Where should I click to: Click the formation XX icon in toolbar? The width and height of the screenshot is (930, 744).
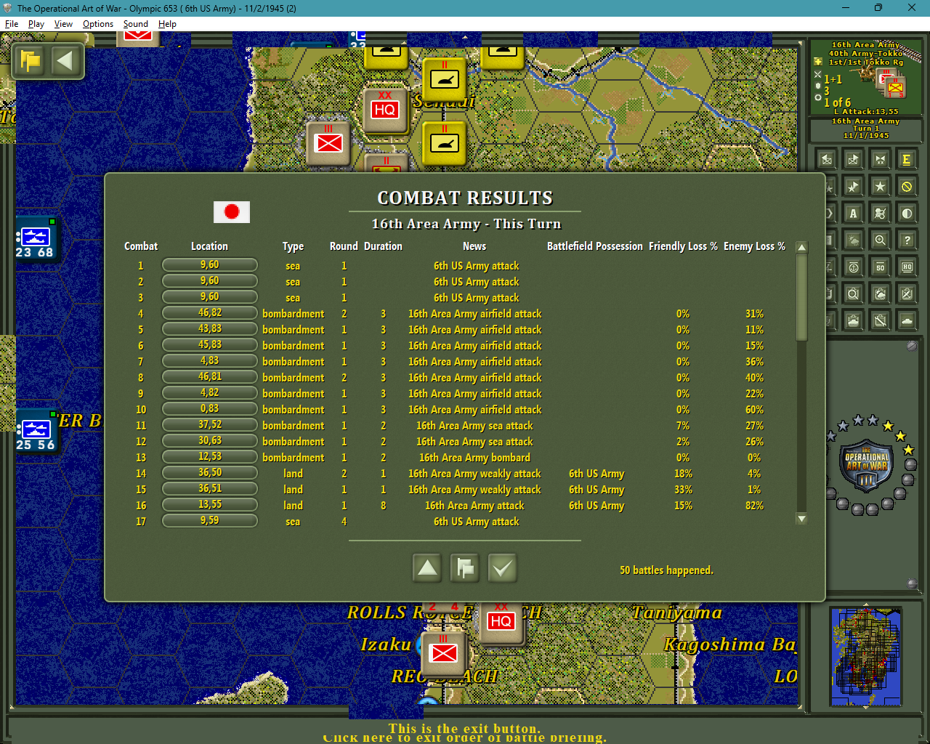[880, 159]
